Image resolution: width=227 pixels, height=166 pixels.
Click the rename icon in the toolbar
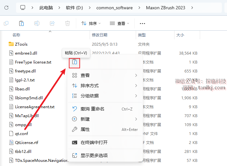[x=37, y=23]
